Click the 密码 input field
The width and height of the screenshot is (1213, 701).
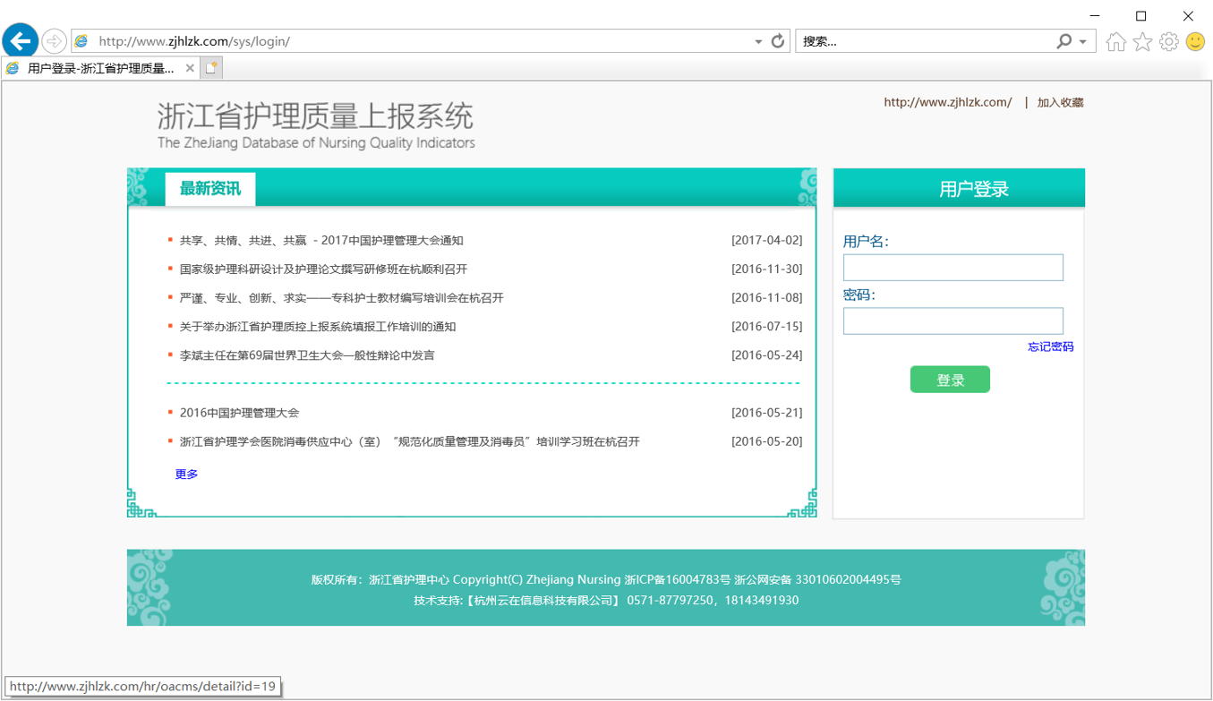pos(952,321)
